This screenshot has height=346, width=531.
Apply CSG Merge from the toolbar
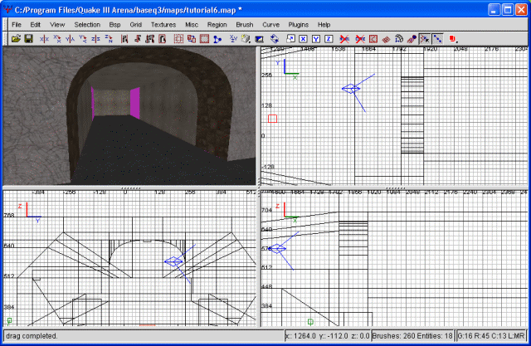tap(192, 39)
